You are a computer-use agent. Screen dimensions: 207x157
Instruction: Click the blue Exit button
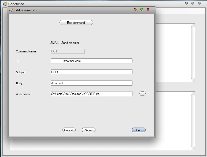(139, 130)
